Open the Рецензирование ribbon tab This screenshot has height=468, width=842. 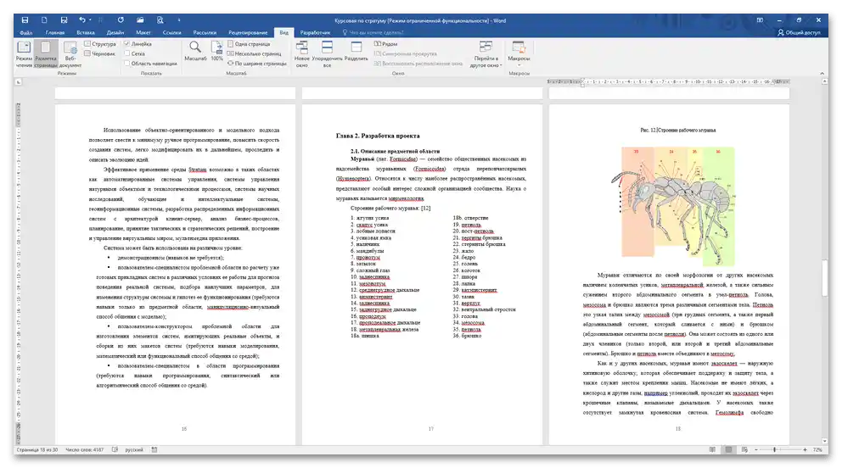[248, 33]
